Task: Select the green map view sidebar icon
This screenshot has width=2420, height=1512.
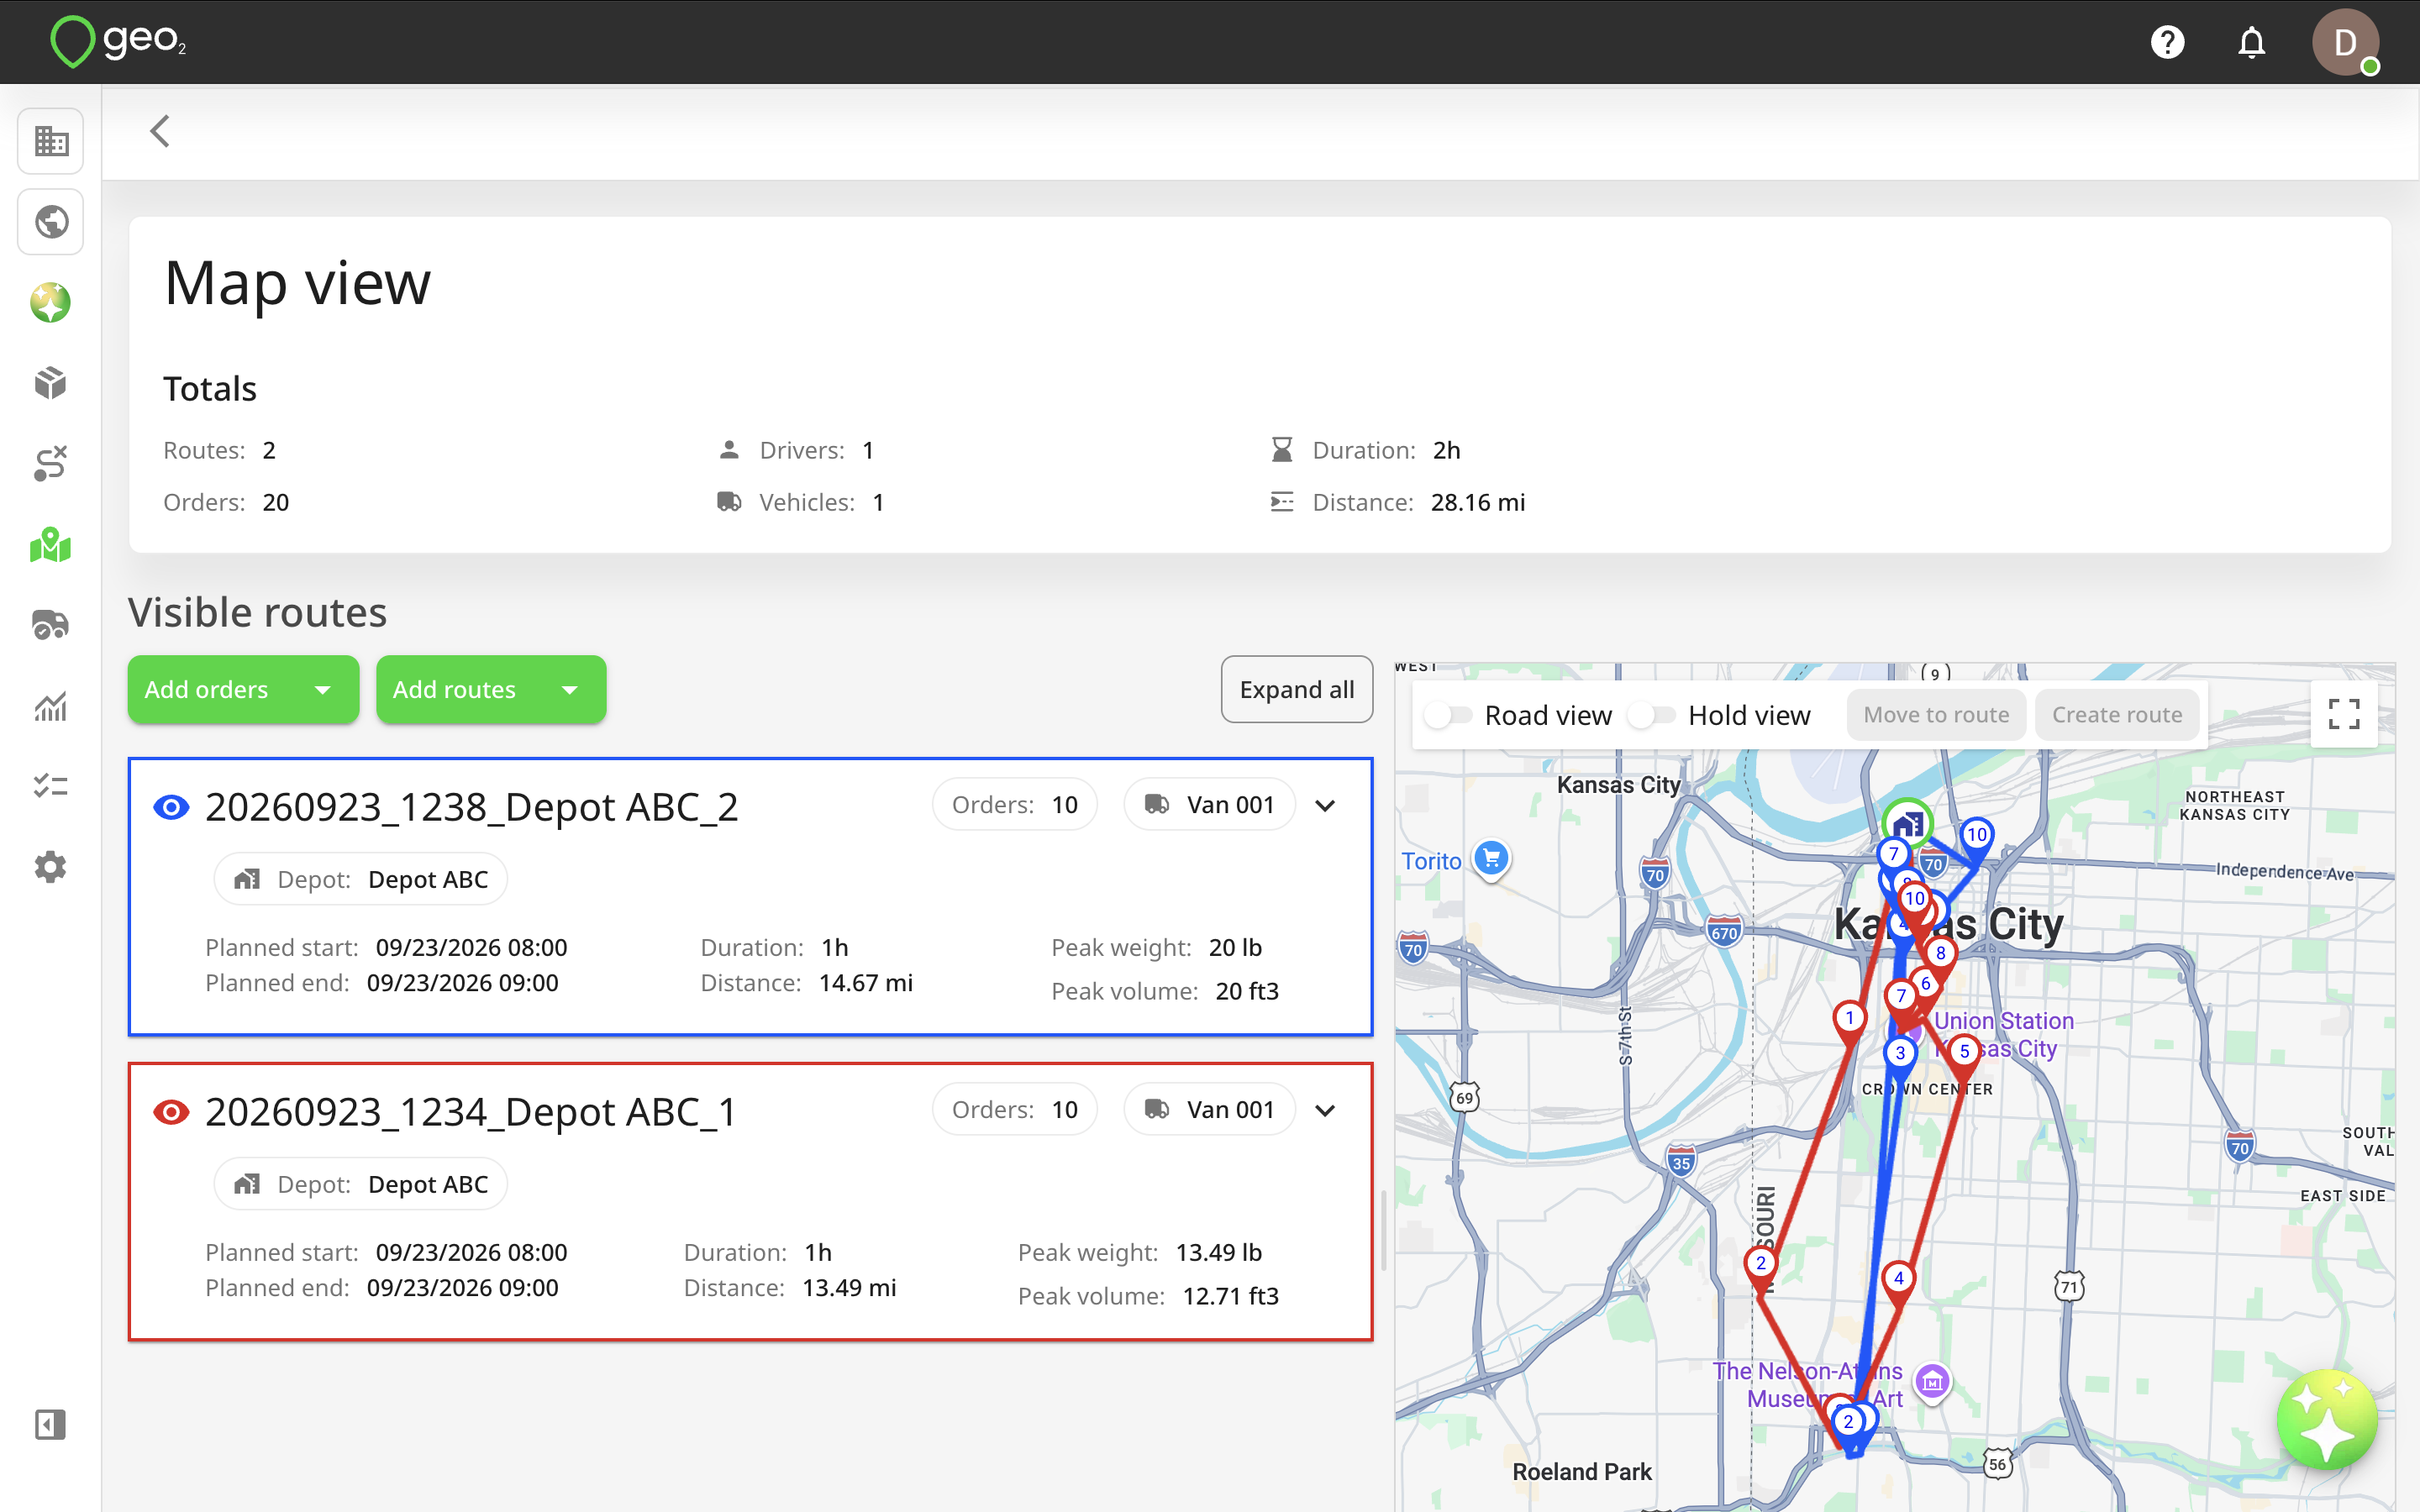Action: click(x=51, y=545)
